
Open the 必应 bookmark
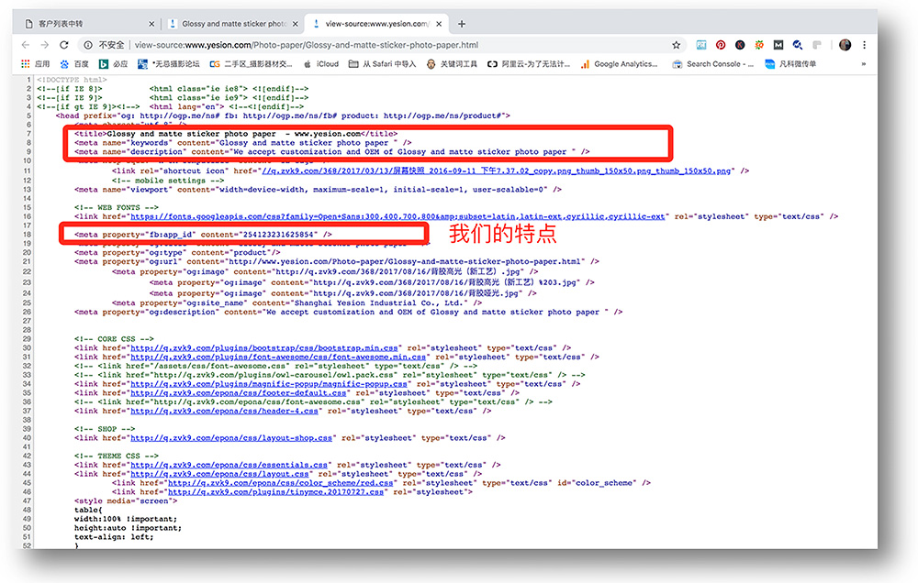[x=113, y=64]
